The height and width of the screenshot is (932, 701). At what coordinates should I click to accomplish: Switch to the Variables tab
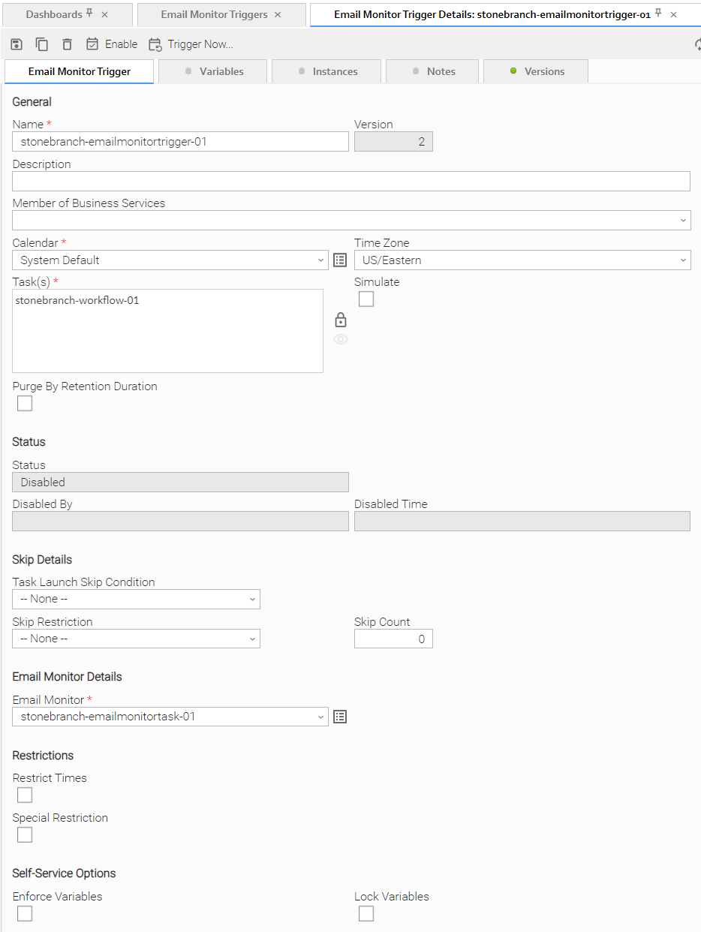pos(214,71)
